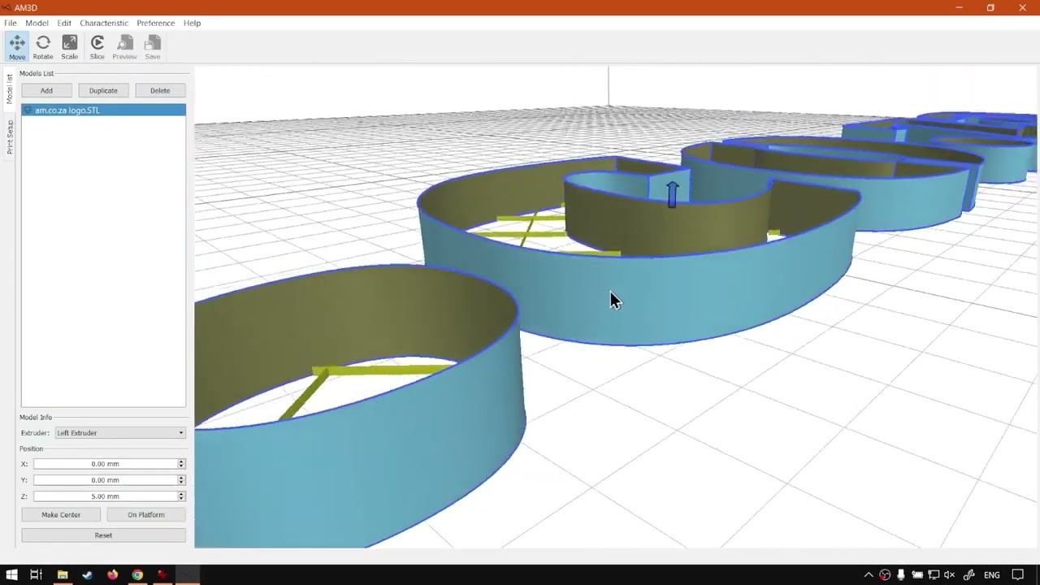Click the Save toolbar icon
Image resolution: width=1040 pixels, height=585 pixels.
point(153,47)
